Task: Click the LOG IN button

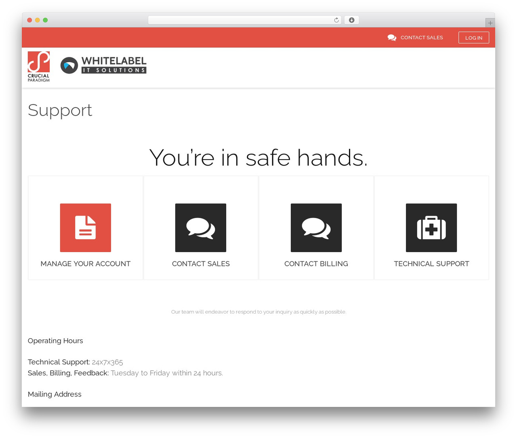Action: pos(474,38)
